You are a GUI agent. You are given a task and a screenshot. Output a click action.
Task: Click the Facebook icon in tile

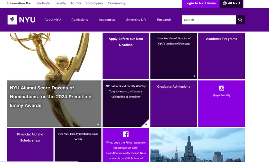(x=126, y=134)
